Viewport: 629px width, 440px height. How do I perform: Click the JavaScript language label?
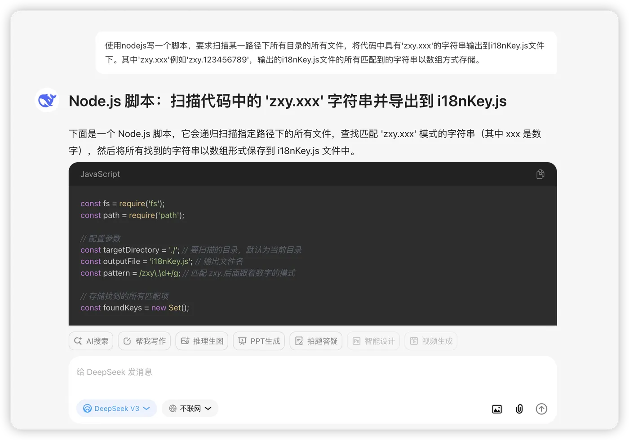coord(100,174)
